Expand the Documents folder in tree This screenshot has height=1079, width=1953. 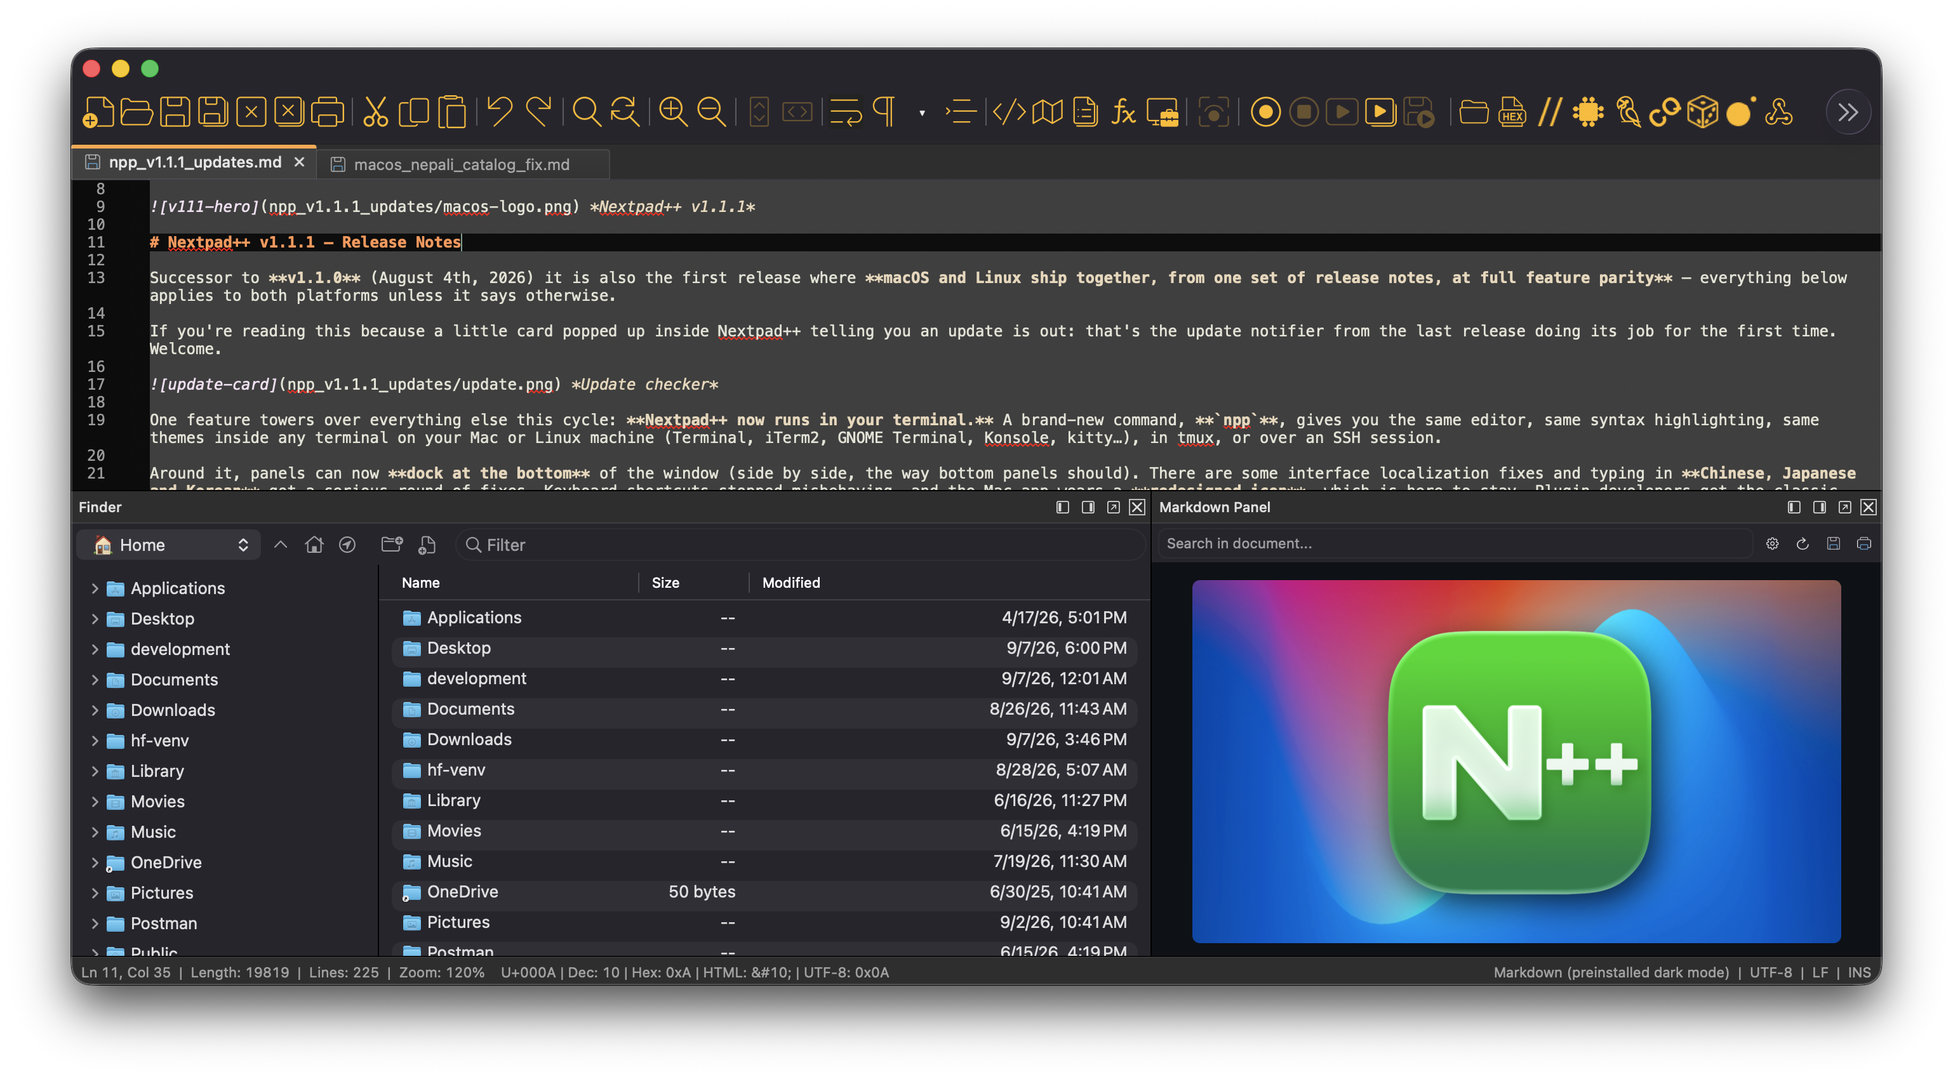pos(95,680)
